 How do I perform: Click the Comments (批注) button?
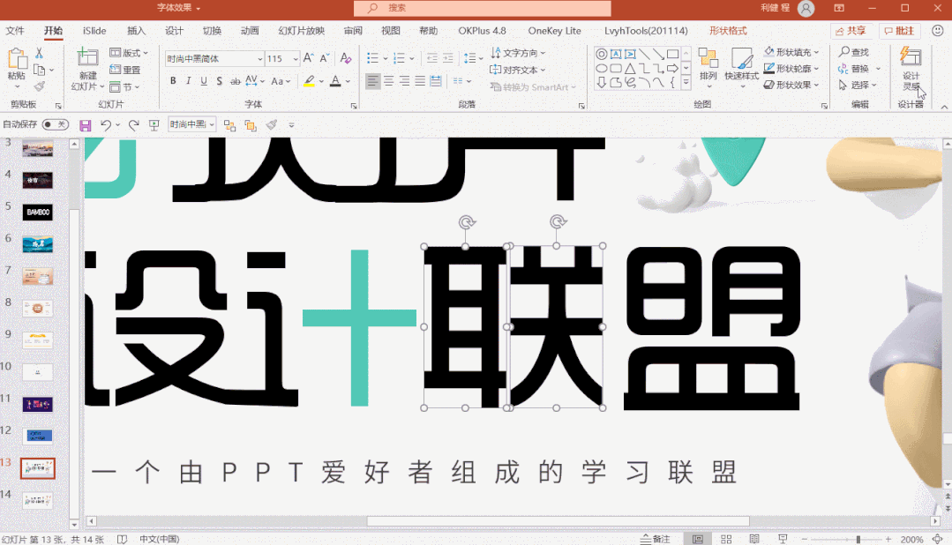[899, 31]
